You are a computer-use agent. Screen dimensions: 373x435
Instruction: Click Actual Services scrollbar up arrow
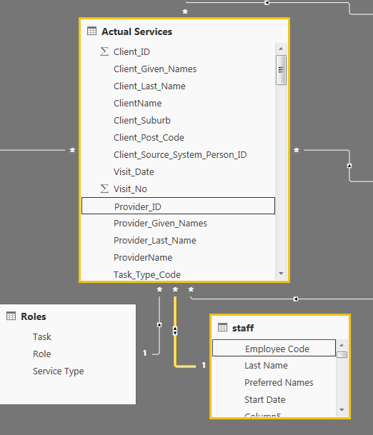tap(281, 49)
